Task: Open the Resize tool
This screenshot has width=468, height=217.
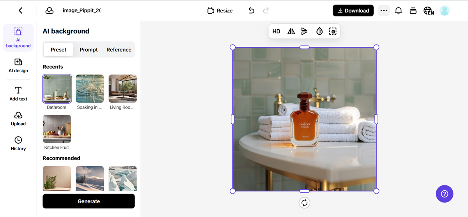Action: pos(220,11)
